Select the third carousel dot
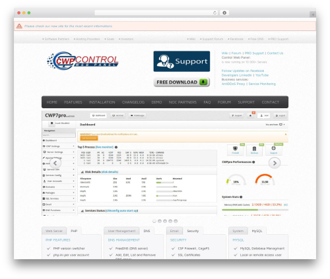The image size is (330, 279). (165, 221)
